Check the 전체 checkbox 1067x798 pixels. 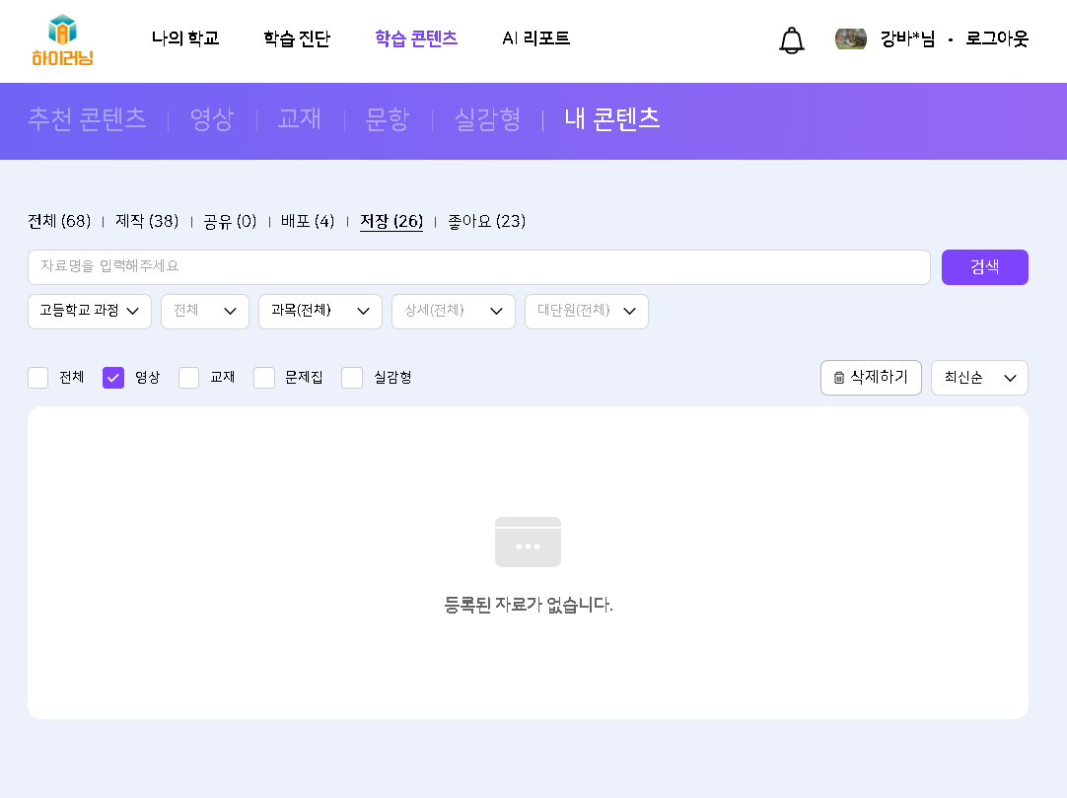coord(38,378)
